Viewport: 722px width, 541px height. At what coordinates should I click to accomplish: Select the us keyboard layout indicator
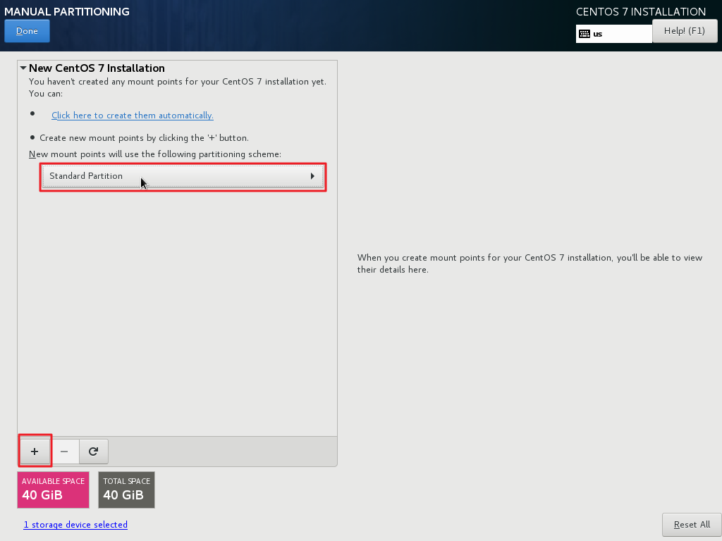(x=614, y=34)
